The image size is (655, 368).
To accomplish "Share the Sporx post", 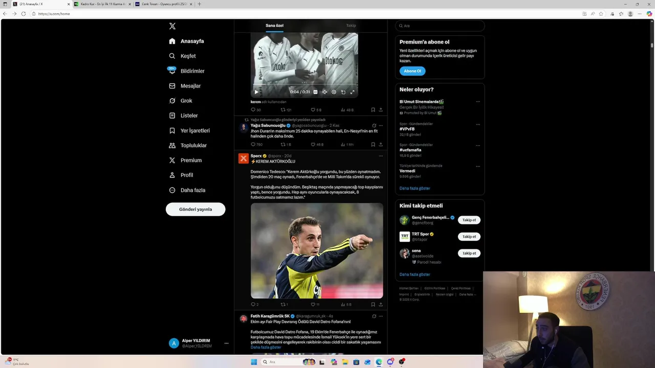I will [x=381, y=305].
